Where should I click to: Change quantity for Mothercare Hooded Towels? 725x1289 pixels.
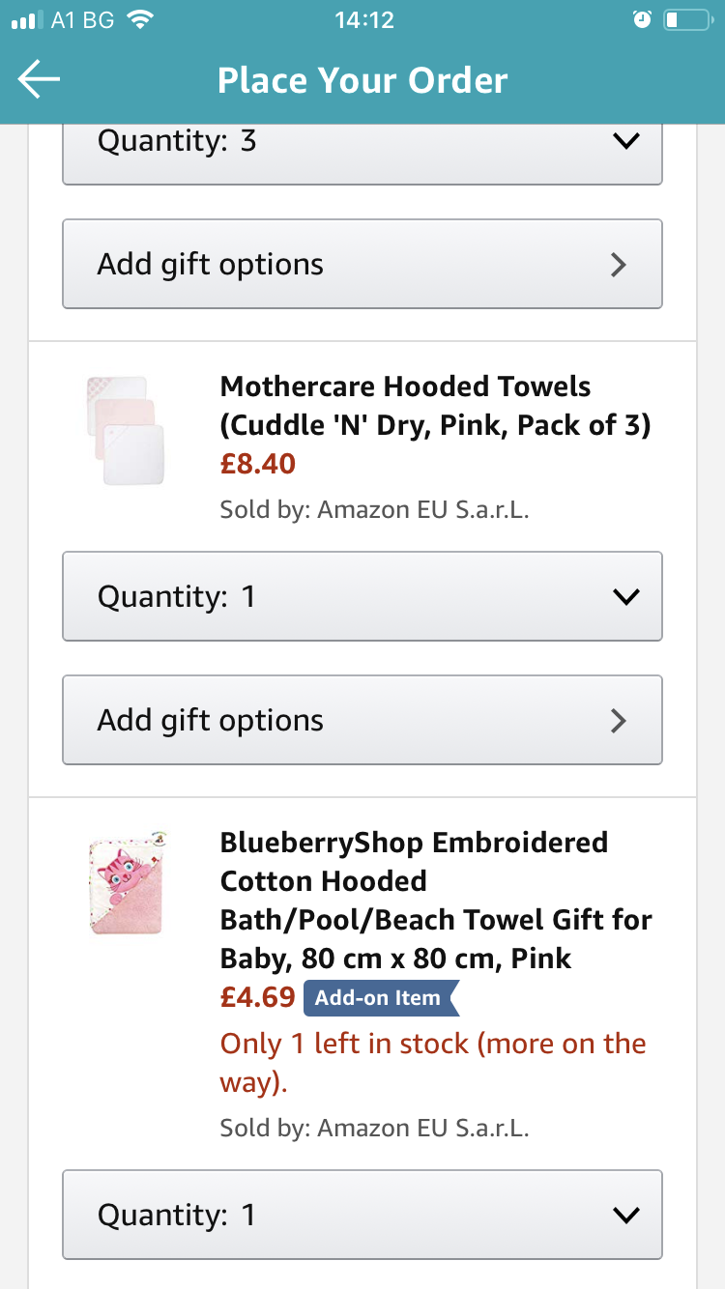tap(362, 596)
